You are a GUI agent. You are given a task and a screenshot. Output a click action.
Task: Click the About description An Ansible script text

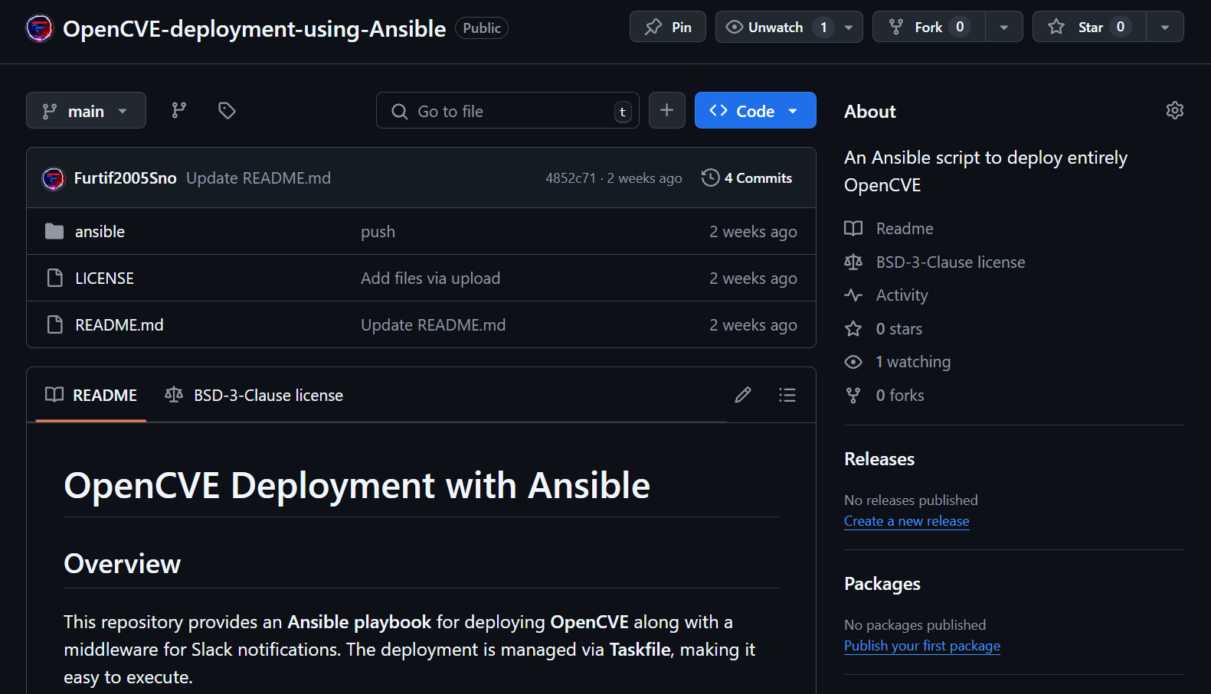[986, 171]
